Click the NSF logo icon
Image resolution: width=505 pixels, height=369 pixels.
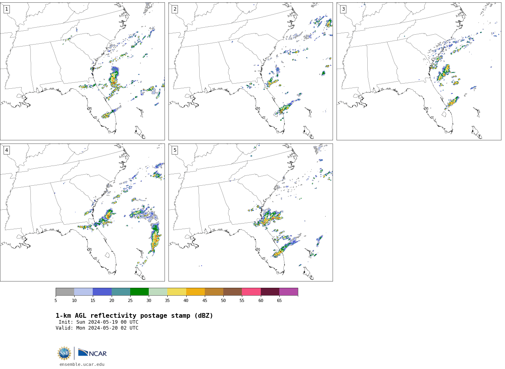point(64,353)
